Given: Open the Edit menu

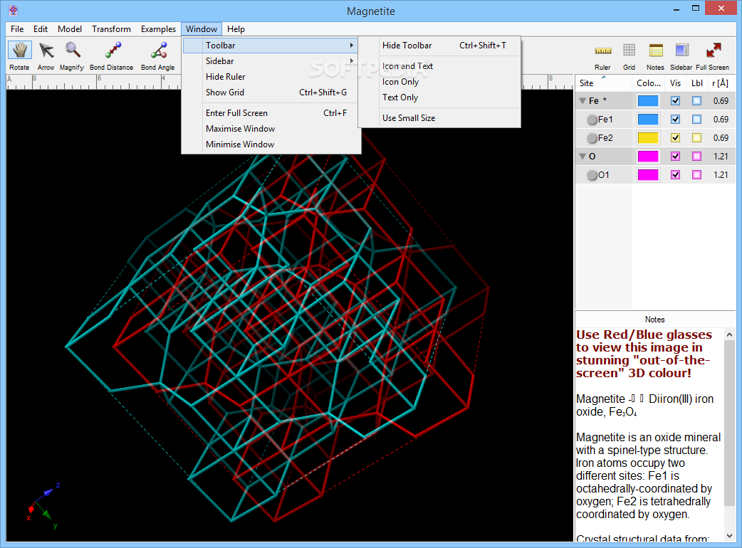Looking at the screenshot, I should pos(40,29).
